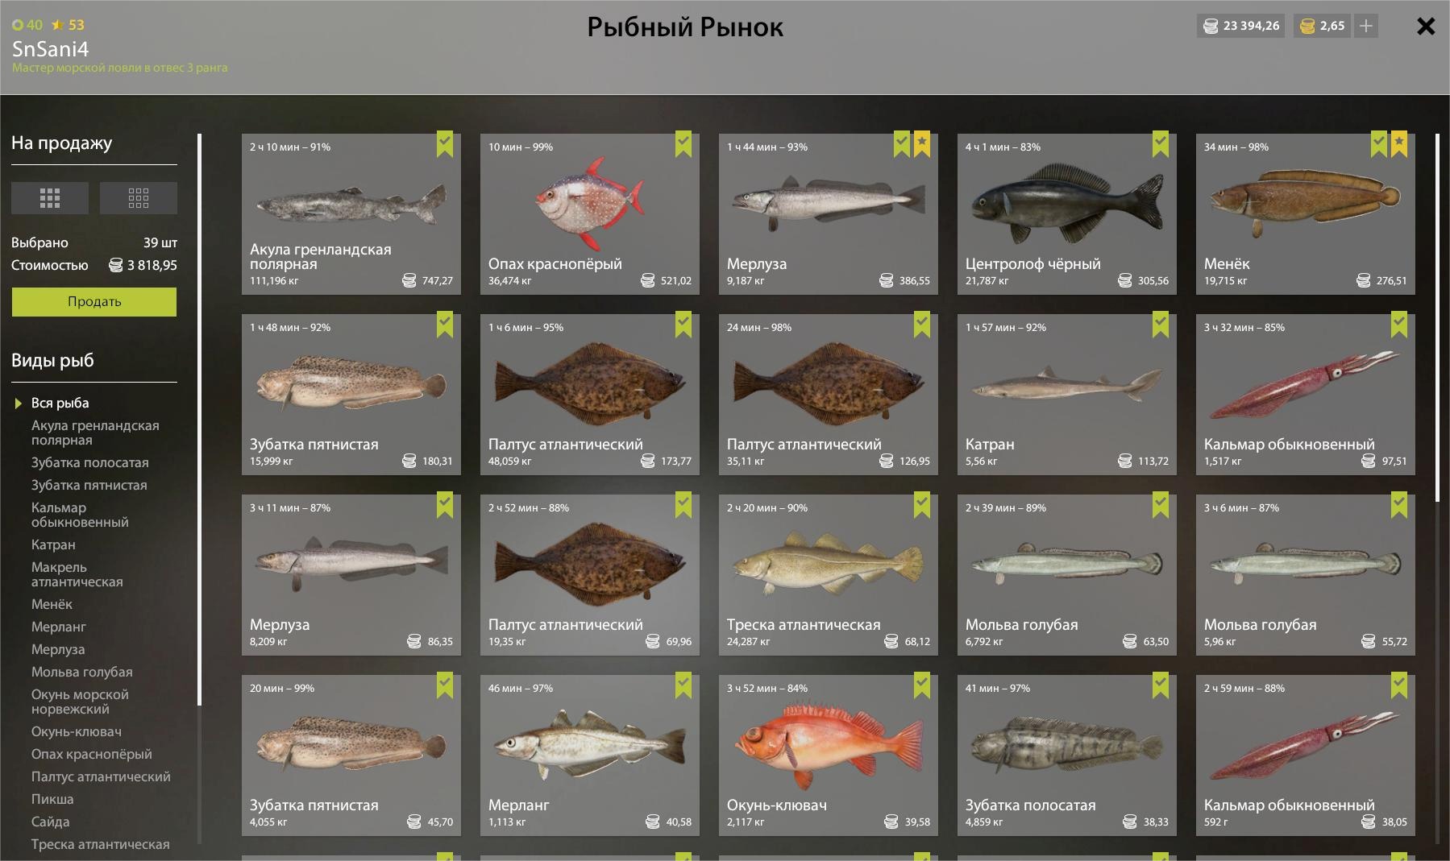Viewport: 1450px width, 861px height.
Task: Toggle checkmark on Центролоф чёрный card
Action: [1161, 144]
